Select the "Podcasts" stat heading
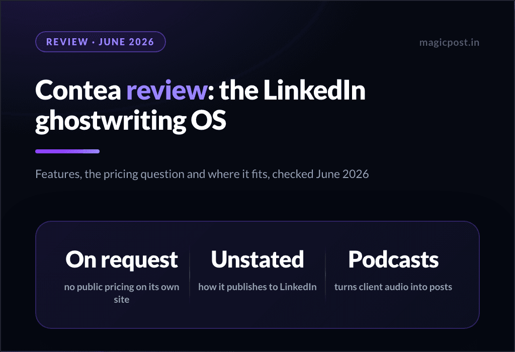 pos(393,259)
